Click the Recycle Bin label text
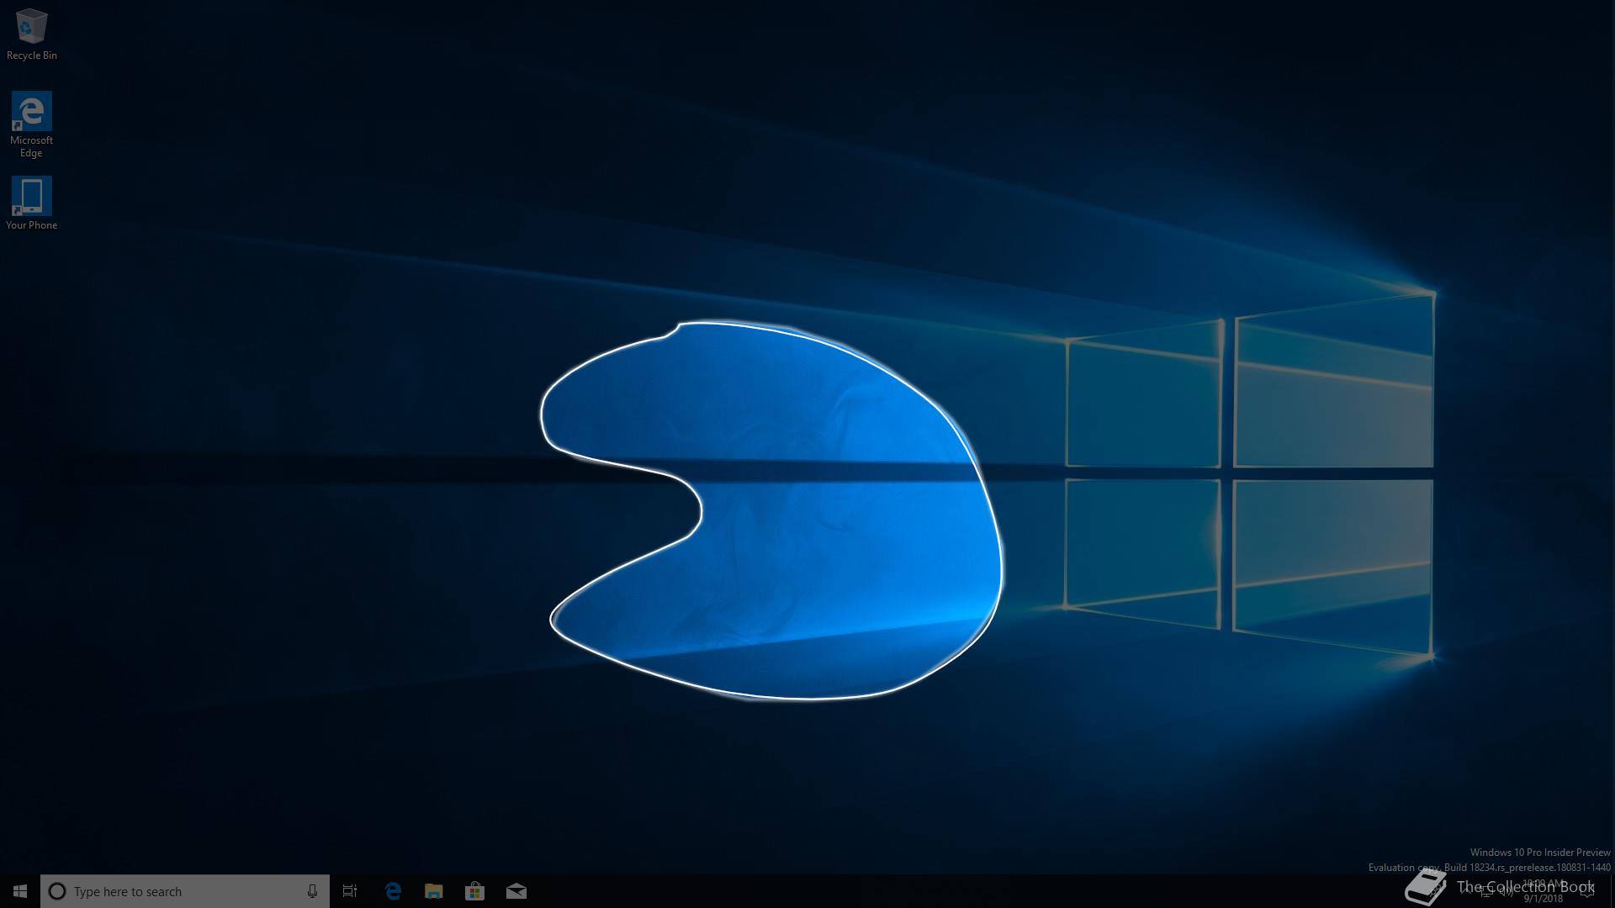Viewport: 1615px width, 908px height. pyautogui.click(x=32, y=55)
